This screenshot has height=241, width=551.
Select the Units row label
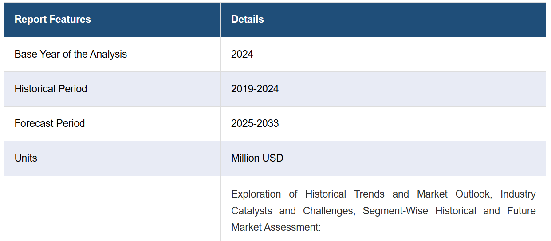pos(26,158)
